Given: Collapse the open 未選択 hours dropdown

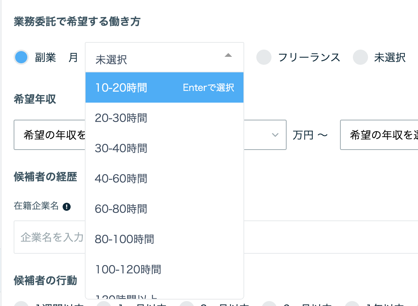Looking at the screenshot, I should click(164, 58).
